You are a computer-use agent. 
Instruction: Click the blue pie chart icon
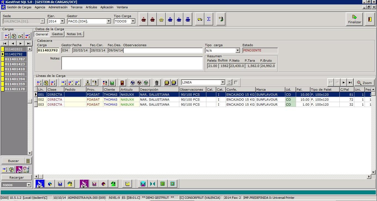pyautogui.click(x=50, y=184)
